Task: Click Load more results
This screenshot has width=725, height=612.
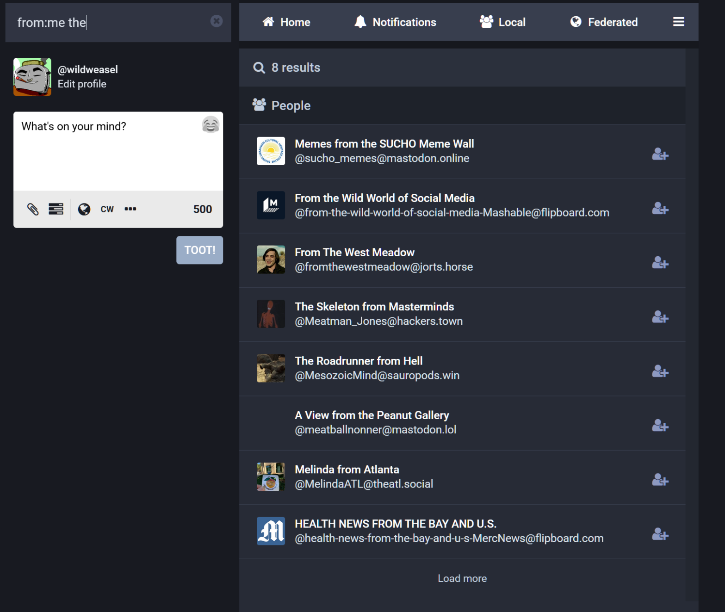Action: (x=462, y=578)
